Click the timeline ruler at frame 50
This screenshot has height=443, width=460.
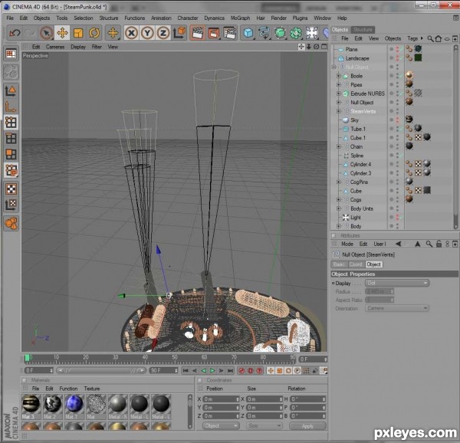175,358
